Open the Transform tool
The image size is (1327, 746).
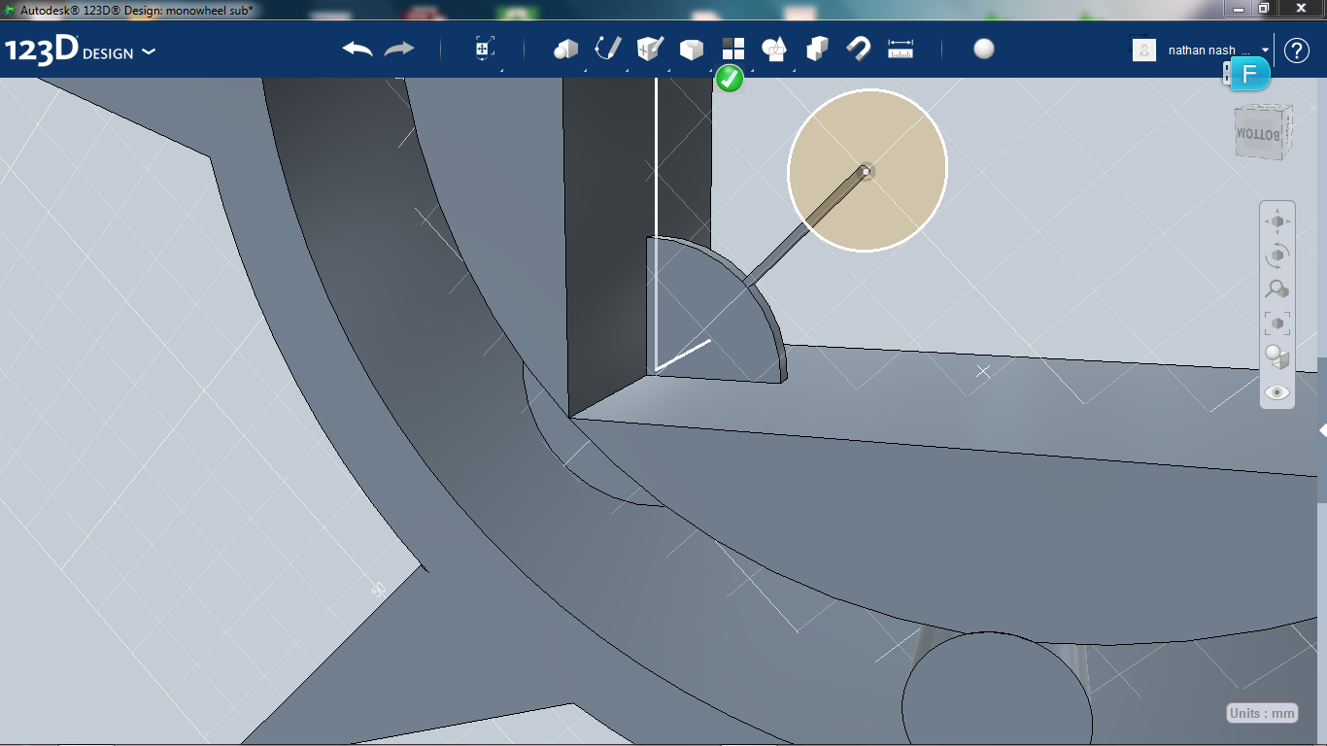pyautogui.click(x=485, y=49)
